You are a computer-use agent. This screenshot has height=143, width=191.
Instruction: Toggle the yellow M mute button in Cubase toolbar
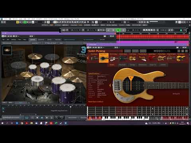[x=18, y=22]
